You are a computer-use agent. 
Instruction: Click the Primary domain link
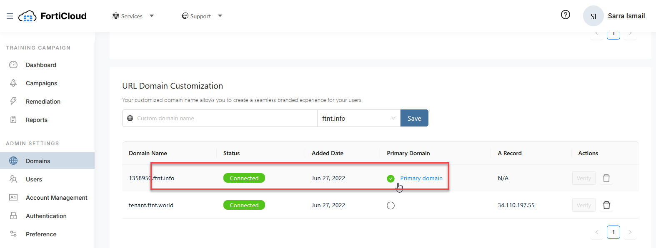coord(421,178)
